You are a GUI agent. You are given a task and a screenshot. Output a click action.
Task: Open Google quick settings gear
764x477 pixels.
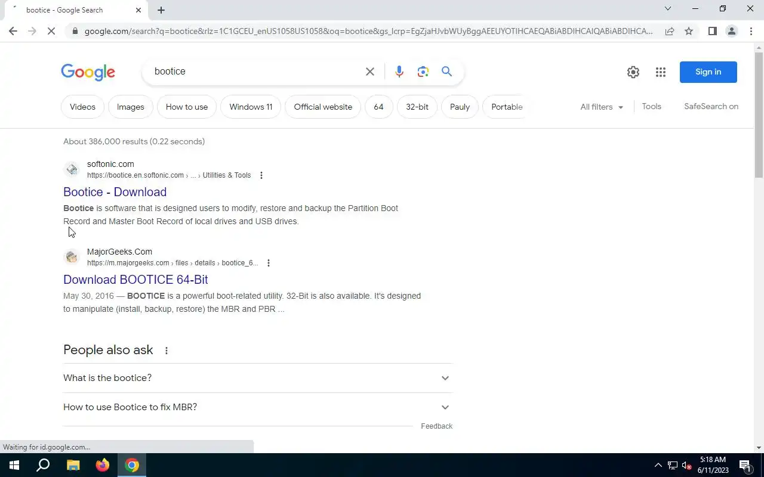pyautogui.click(x=633, y=72)
